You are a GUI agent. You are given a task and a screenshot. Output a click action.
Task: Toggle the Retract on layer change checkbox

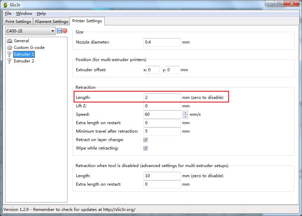[x=146, y=140]
